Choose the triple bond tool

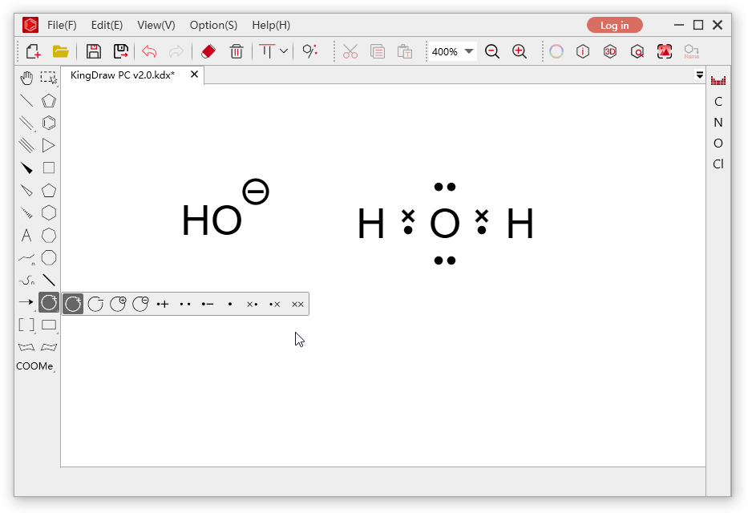pyautogui.click(x=26, y=145)
